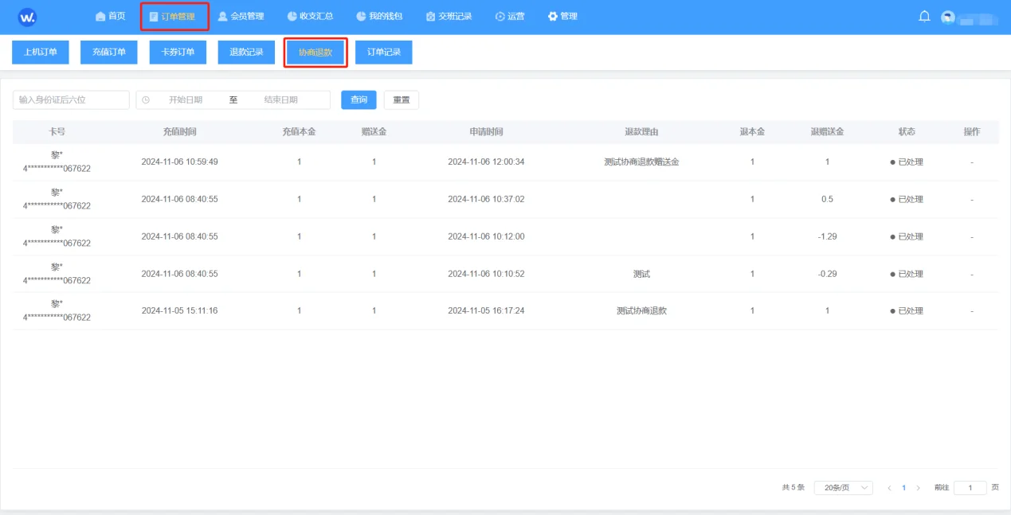Click the 卡号 column header
This screenshot has height=515, width=1011.
pos(57,132)
